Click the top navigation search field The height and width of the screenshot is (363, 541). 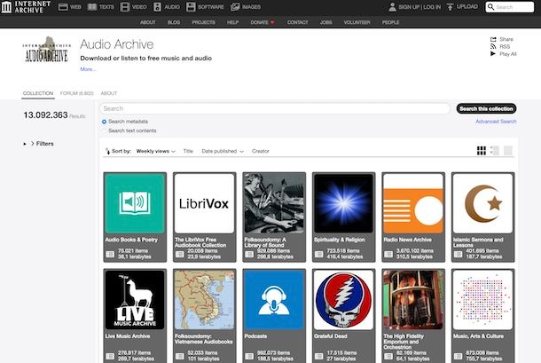pos(510,7)
